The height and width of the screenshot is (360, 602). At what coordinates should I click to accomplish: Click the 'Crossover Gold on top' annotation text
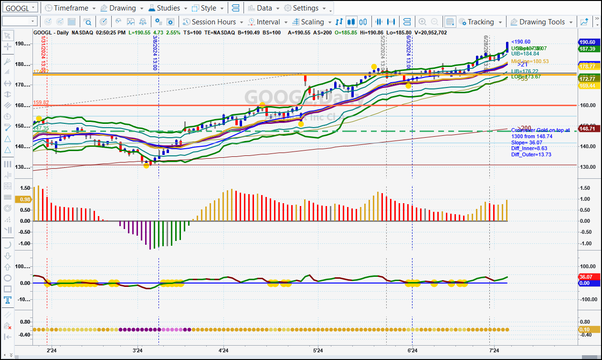(540, 130)
